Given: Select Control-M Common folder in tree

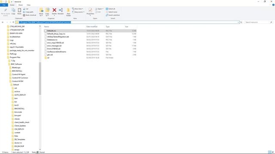Looking at the screenshot, I should pos(20,78).
